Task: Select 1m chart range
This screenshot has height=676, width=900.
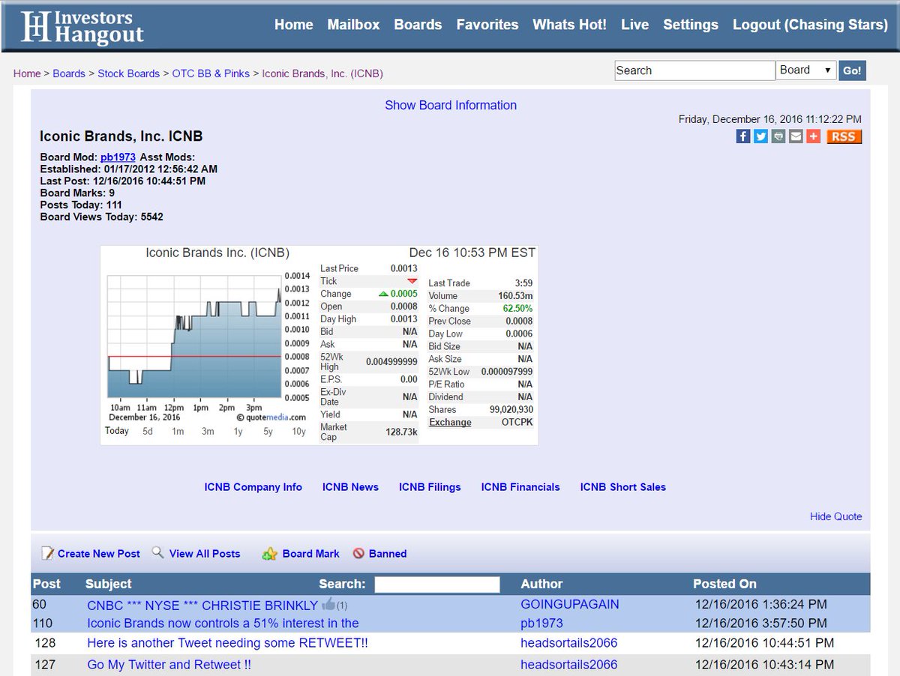Action: point(178,432)
